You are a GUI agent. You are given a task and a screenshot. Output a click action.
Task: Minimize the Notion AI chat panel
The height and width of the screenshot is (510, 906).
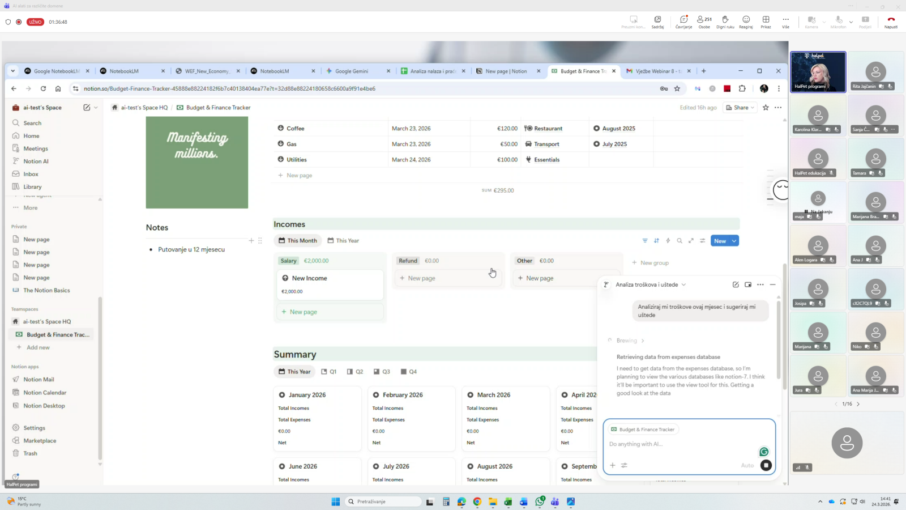pos(772,284)
